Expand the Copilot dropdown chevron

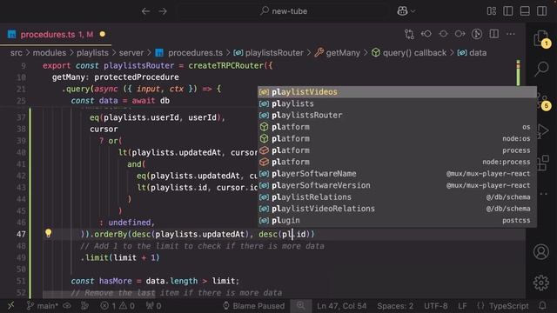tap(413, 11)
